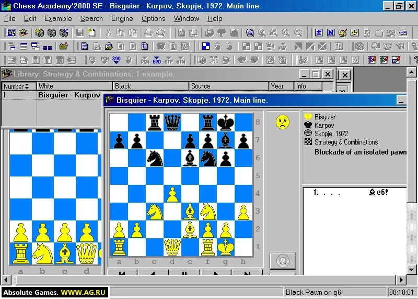Click the black bishop on e6

pos(190,158)
